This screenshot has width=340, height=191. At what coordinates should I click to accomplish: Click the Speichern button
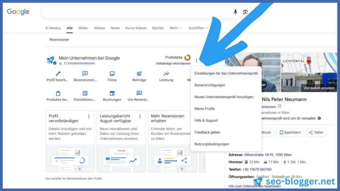tap(290, 132)
